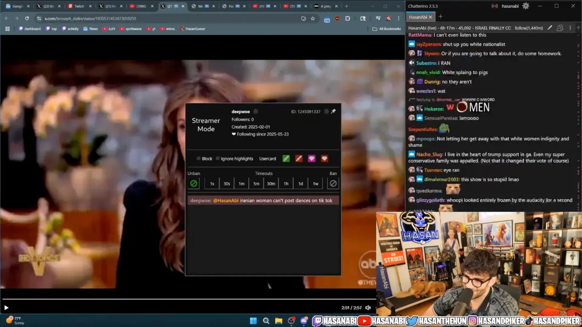Click the Ban circle icon

point(333,184)
